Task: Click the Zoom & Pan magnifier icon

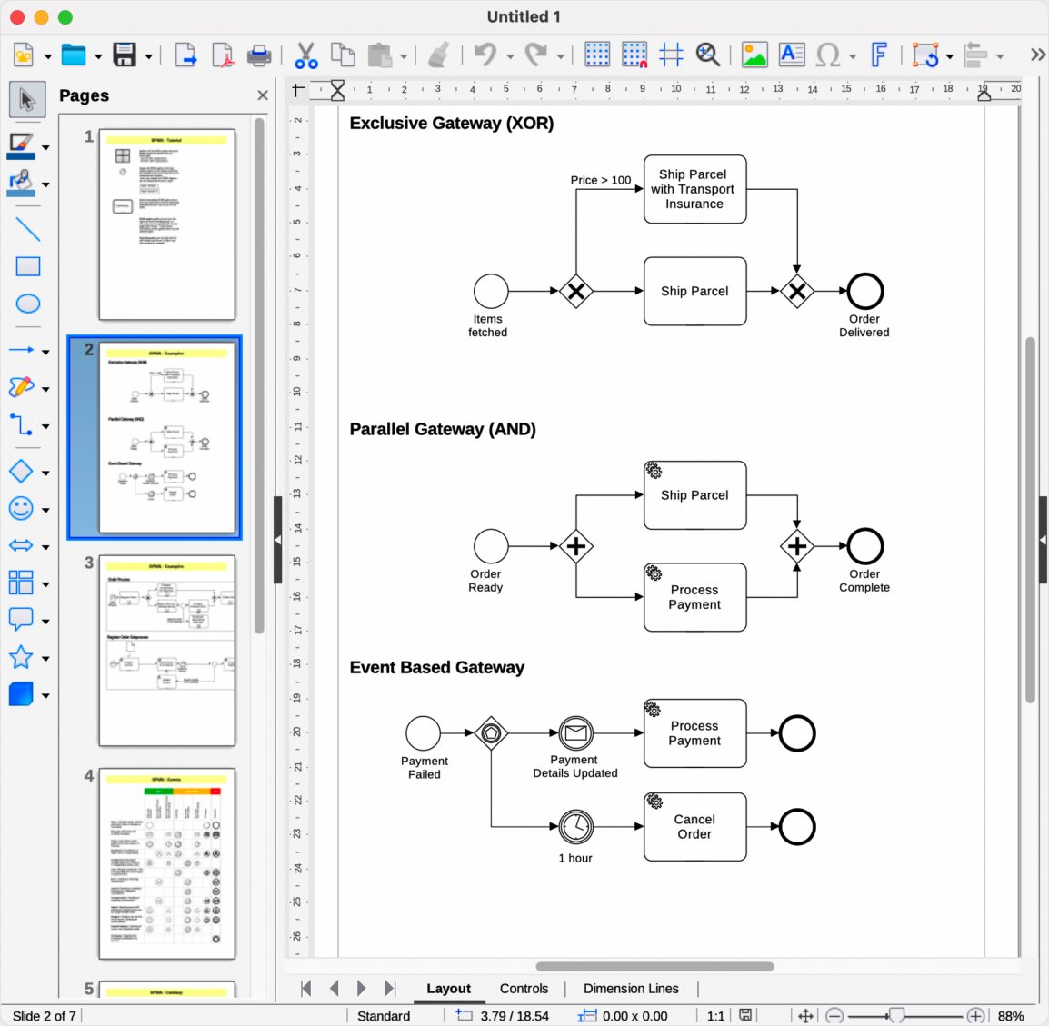Action: (708, 55)
